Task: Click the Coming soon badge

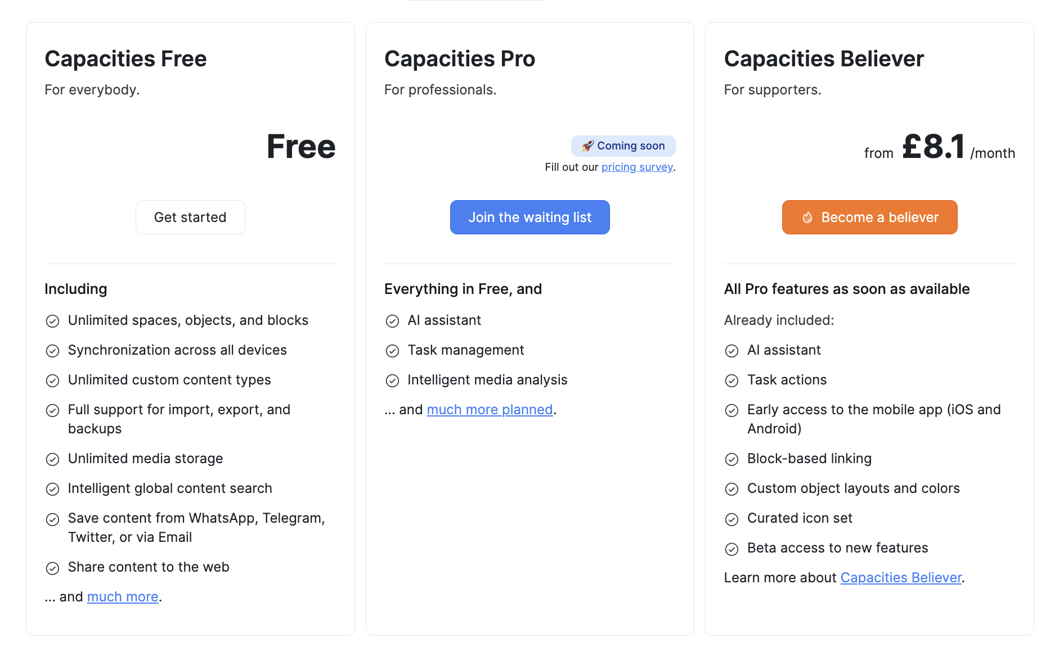Action: coord(623,146)
